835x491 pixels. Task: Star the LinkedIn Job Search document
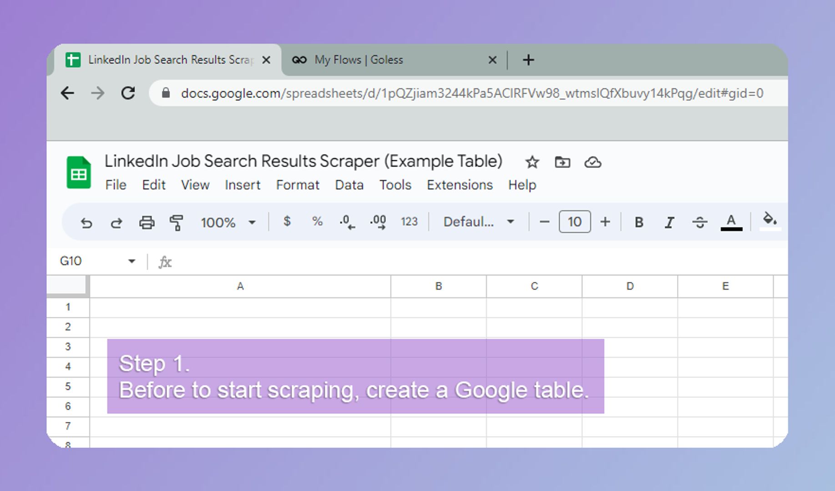click(532, 162)
